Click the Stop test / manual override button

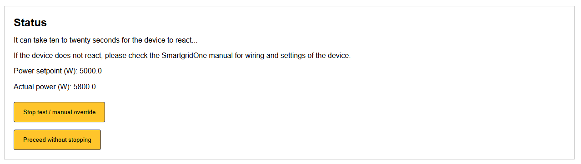[x=59, y=112]
